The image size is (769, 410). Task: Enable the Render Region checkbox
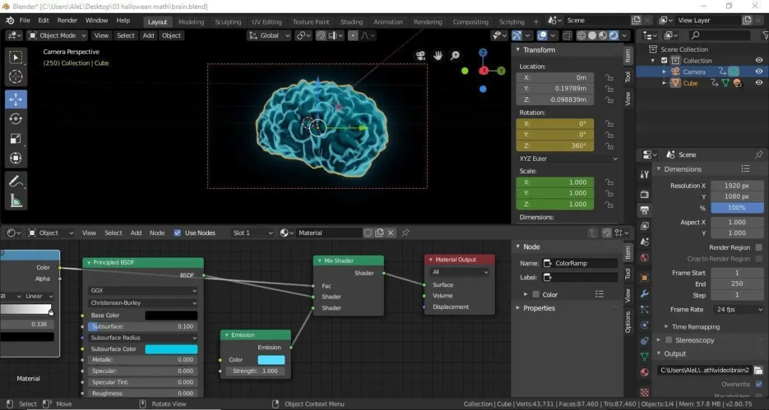click(759, 247)
